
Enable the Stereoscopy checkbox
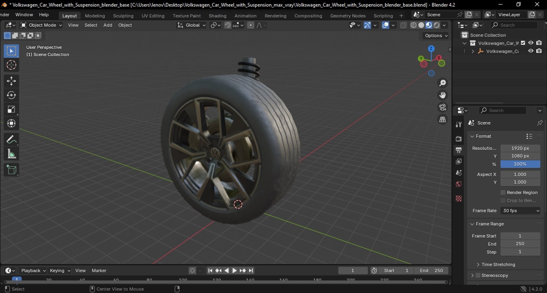pyautogui.click(x=478, y=275)
